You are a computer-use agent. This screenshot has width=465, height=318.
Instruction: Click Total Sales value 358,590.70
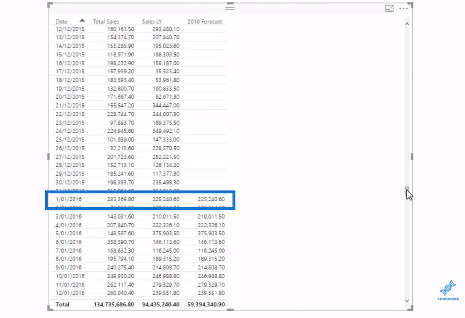coord(121,242)
